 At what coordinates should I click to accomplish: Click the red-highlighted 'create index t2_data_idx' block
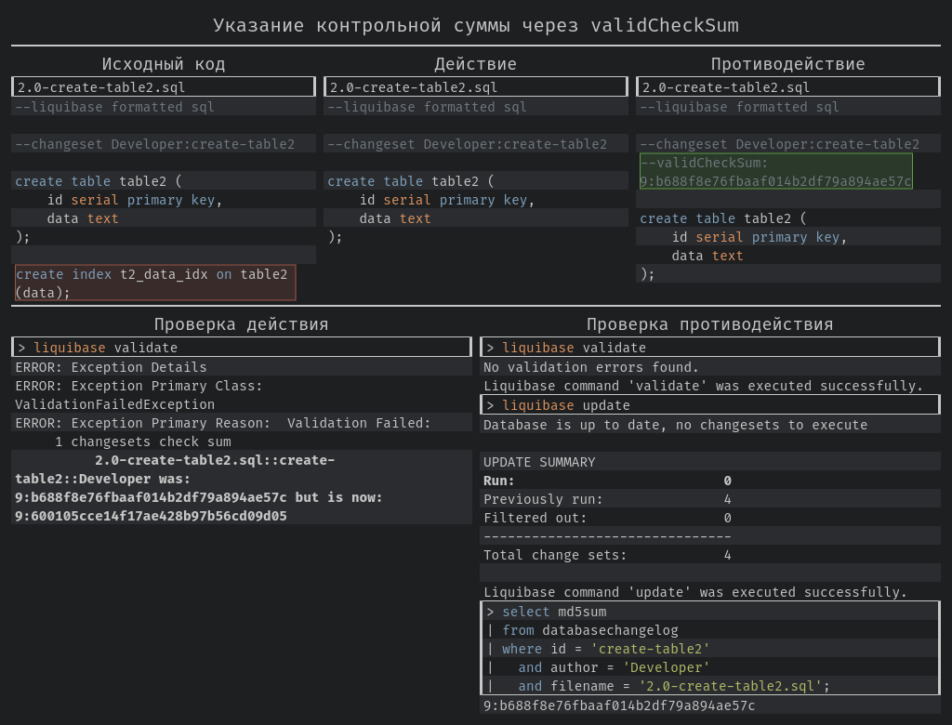coord(155,283)
